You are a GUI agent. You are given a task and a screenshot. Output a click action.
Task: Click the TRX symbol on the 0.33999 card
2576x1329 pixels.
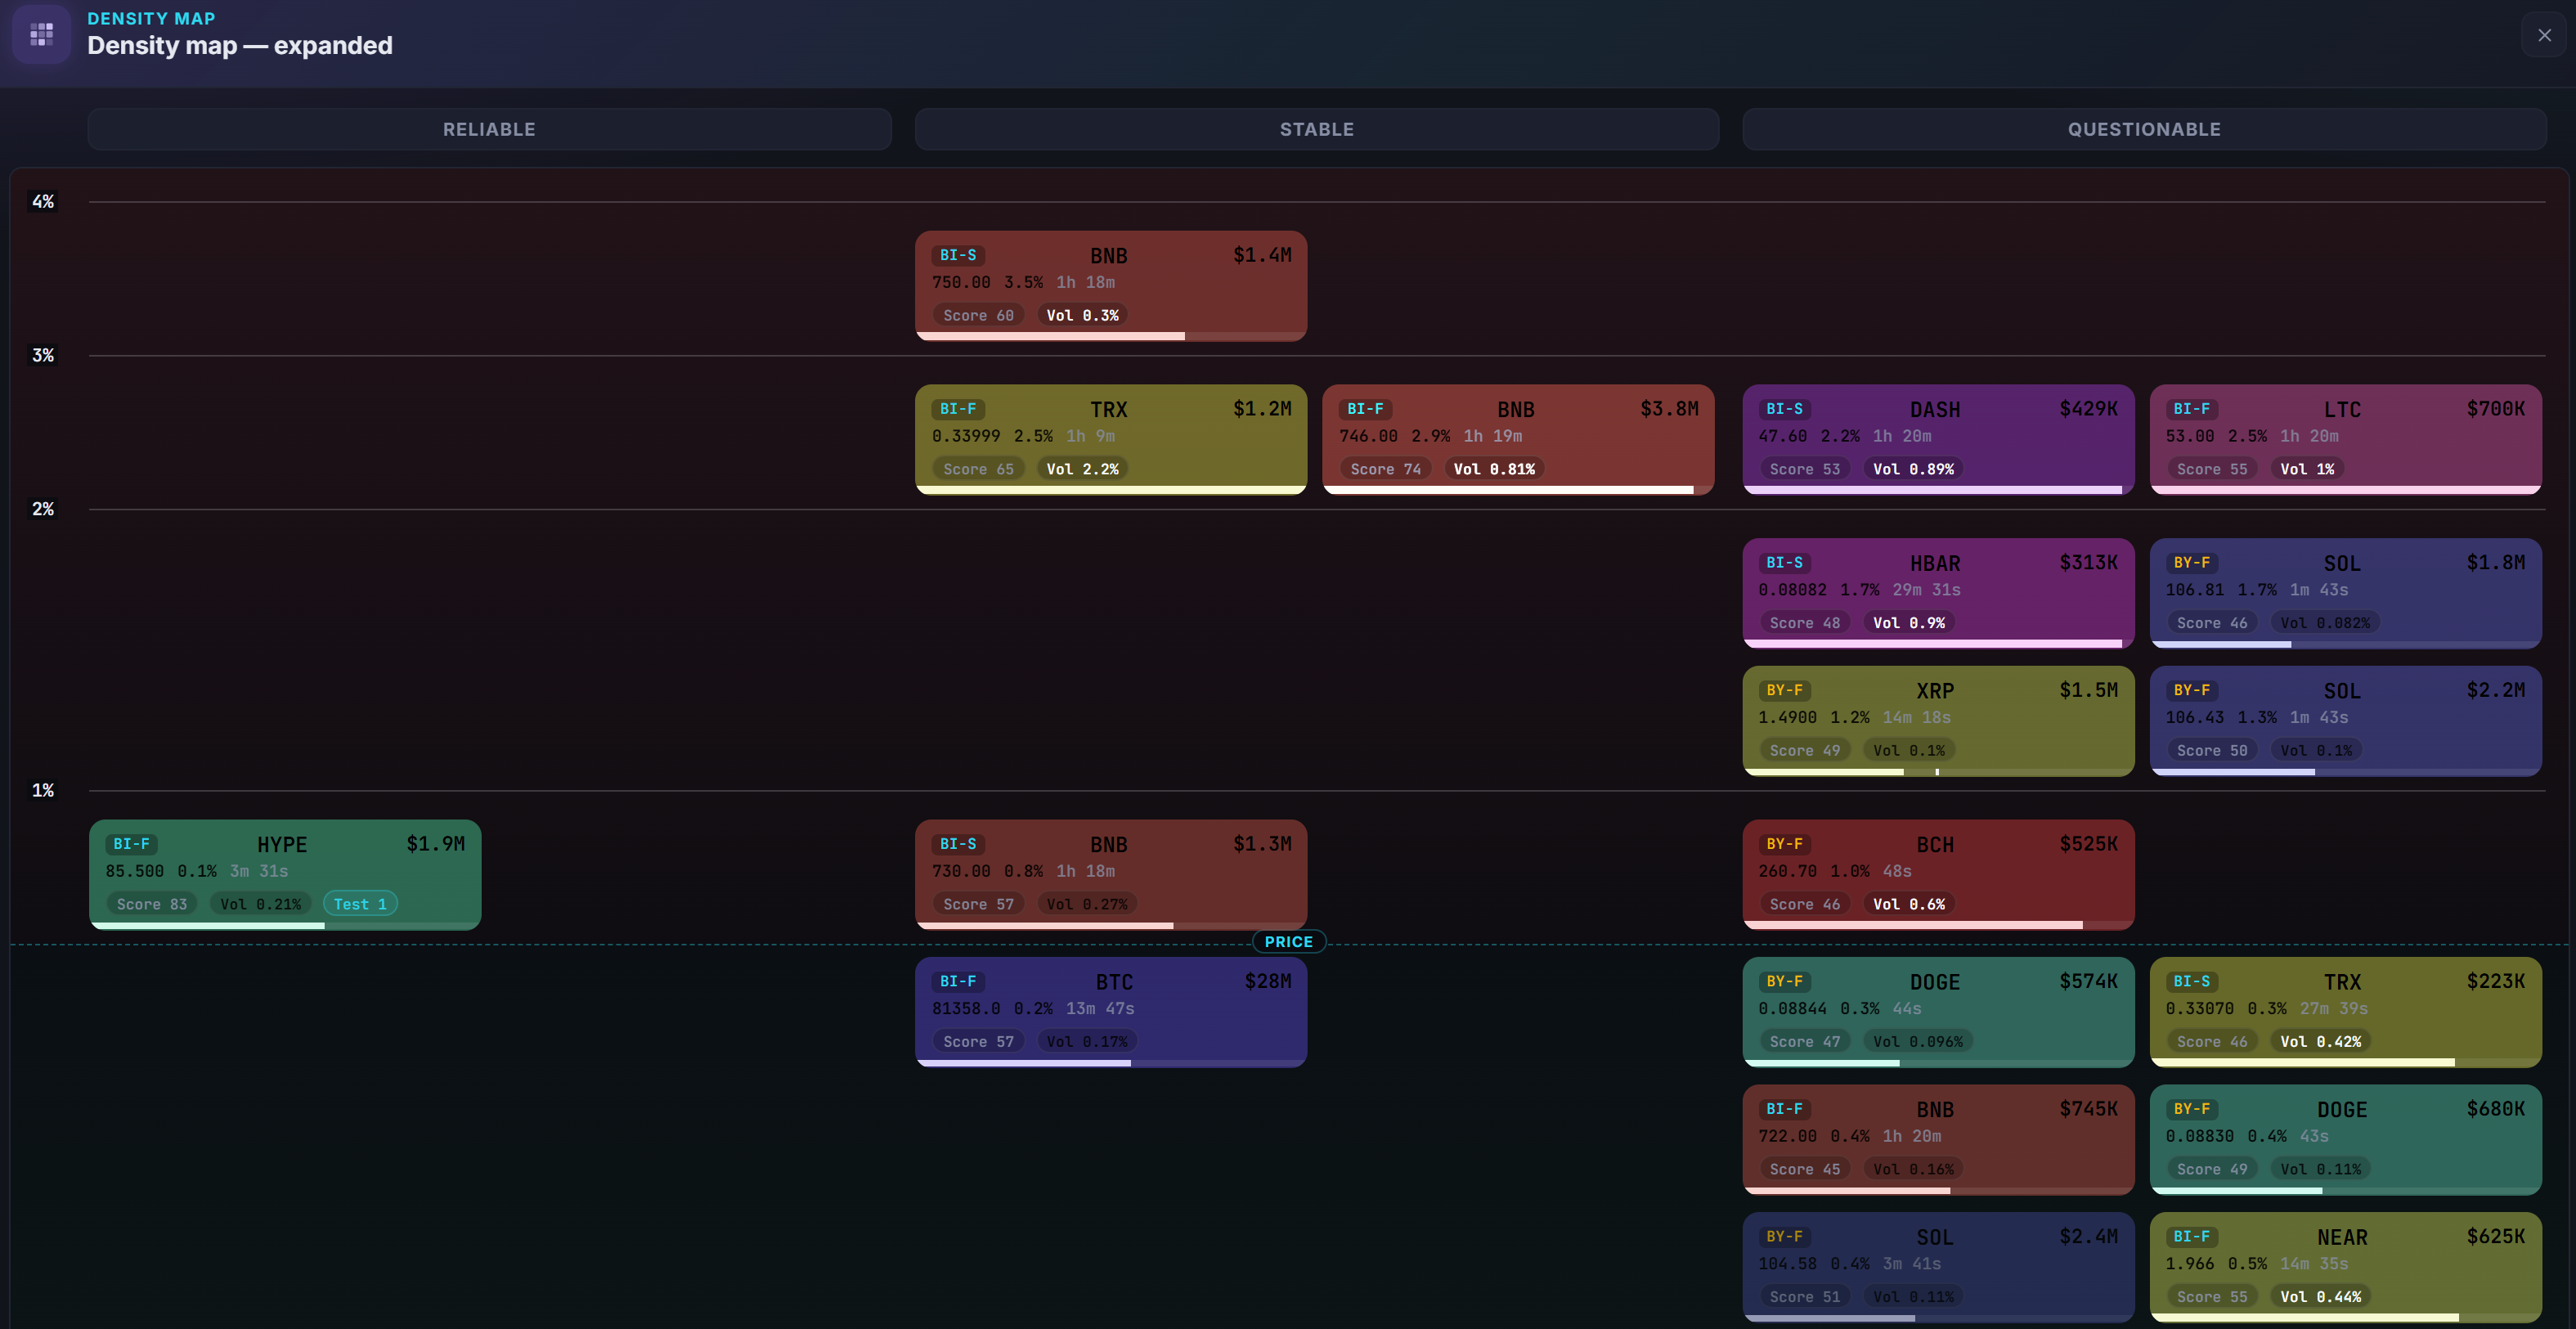1108,410
